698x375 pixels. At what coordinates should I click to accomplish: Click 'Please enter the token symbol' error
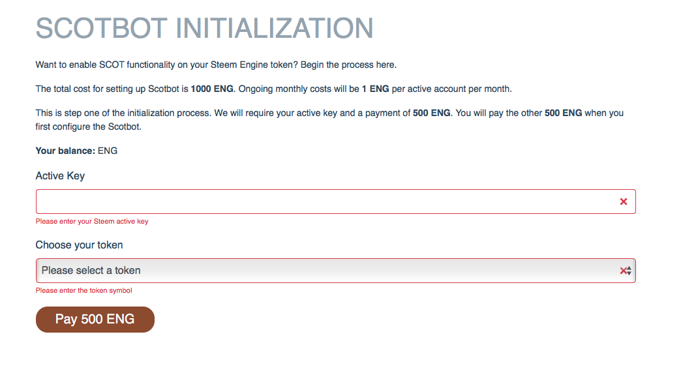coord(83,290)
